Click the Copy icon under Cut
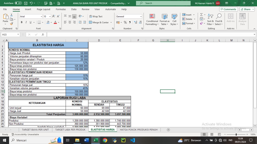 pyautogui.click(x=12, y=19)
